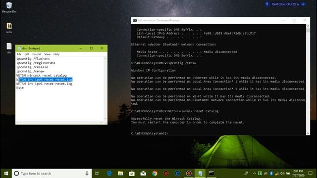Click Notepad horizontal scrollbar left arrow
This screenshot has width=317, height=178.
coord(17,123)
